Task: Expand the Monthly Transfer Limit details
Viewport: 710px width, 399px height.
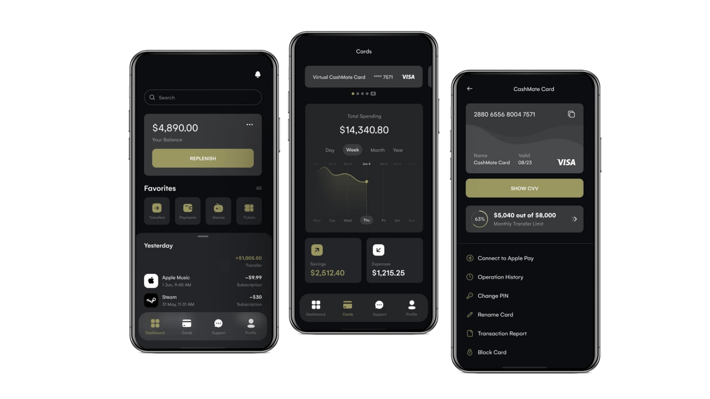Action: [x=575, y=219]
